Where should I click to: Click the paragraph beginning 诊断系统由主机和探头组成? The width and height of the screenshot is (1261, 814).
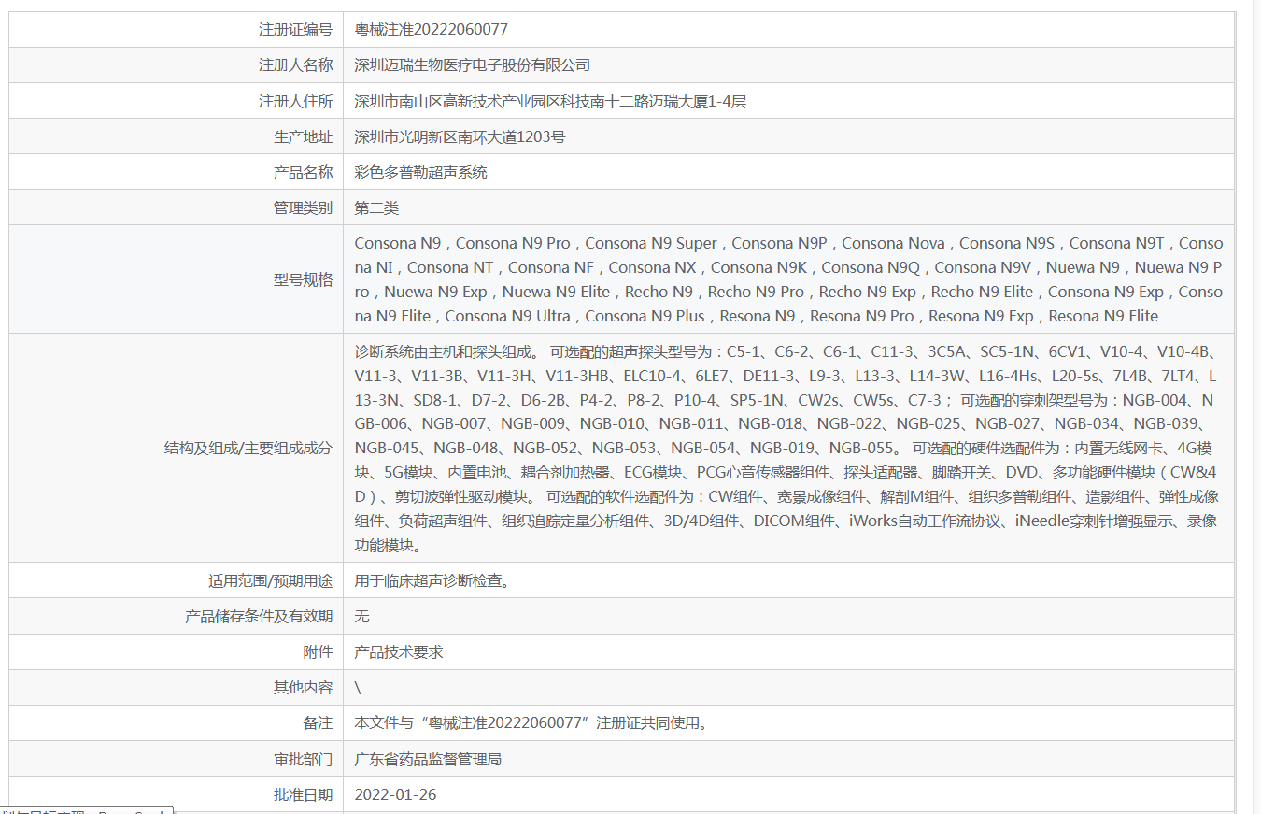[x=786, y=448]
